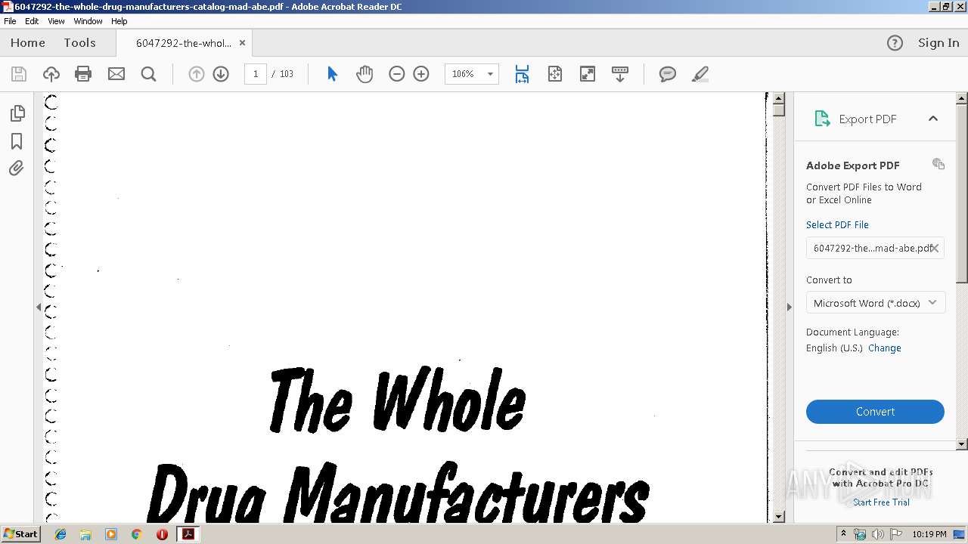The height and width of the screenshot is (544, 968).
Task: Launch Chrome from the taskbar
Action: point(136,534)
